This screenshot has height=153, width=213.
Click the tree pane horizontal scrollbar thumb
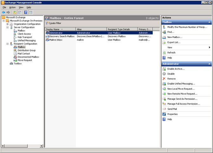tap(16, 146)
